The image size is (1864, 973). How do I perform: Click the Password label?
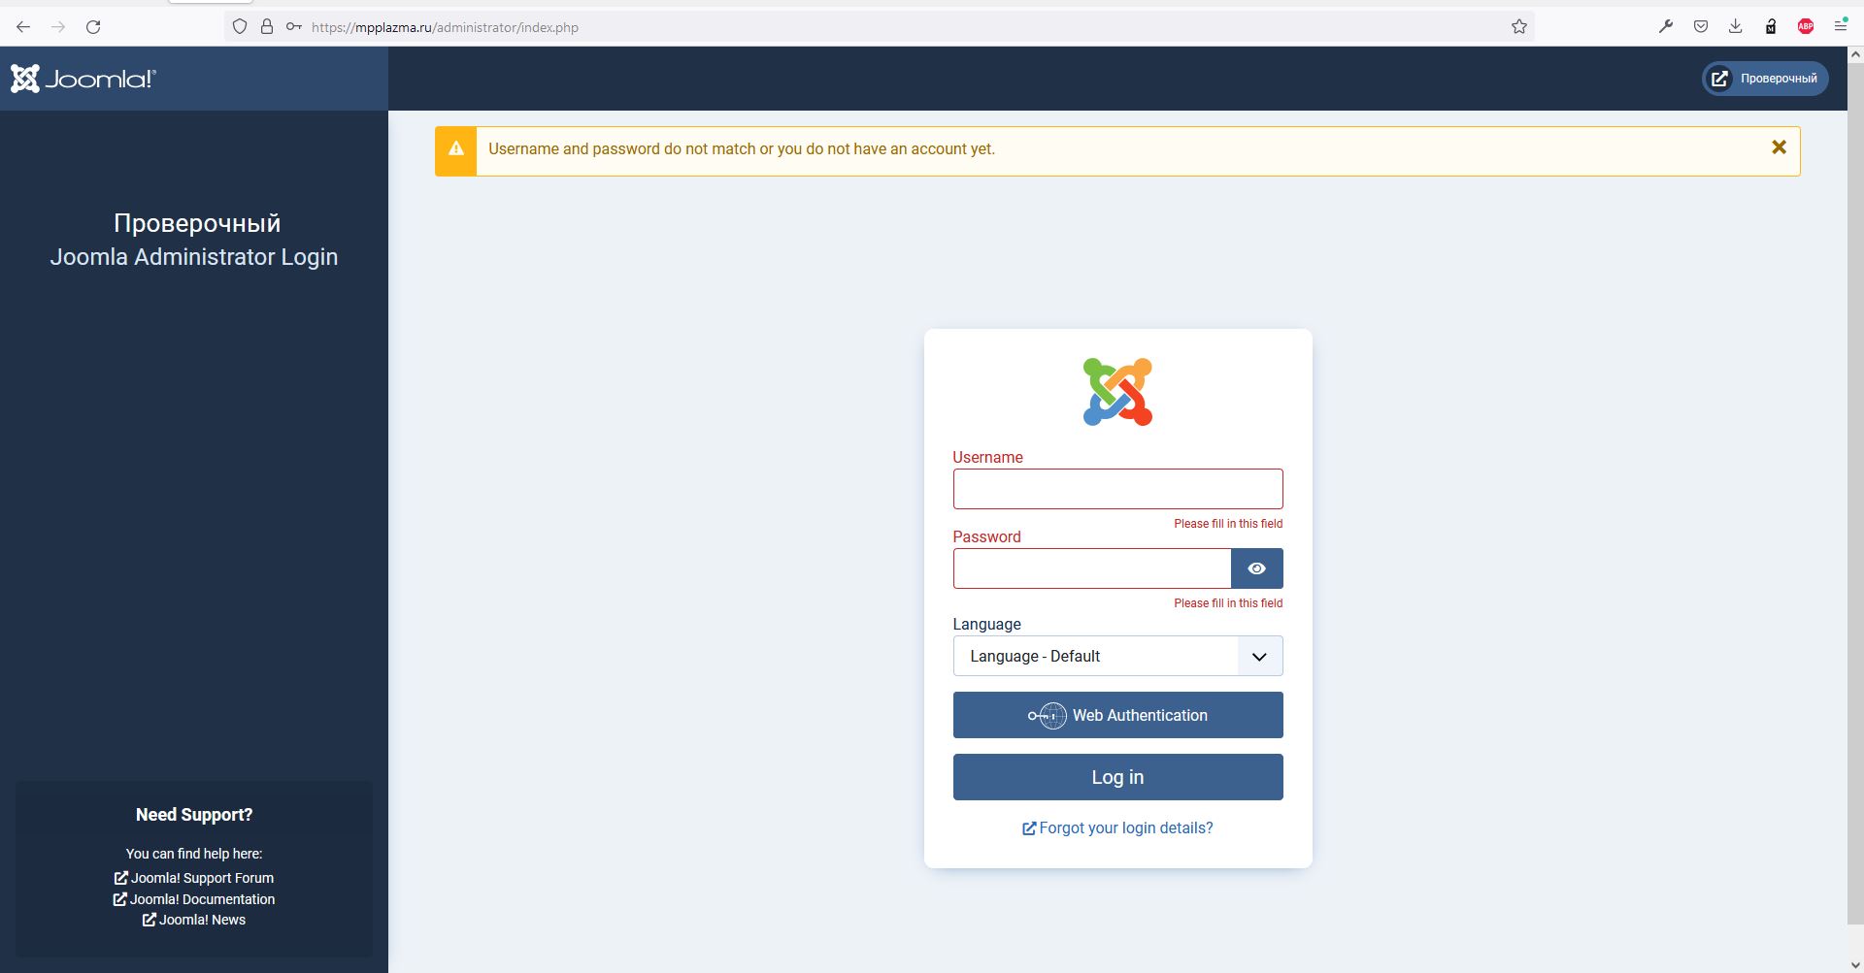point(986,536)
